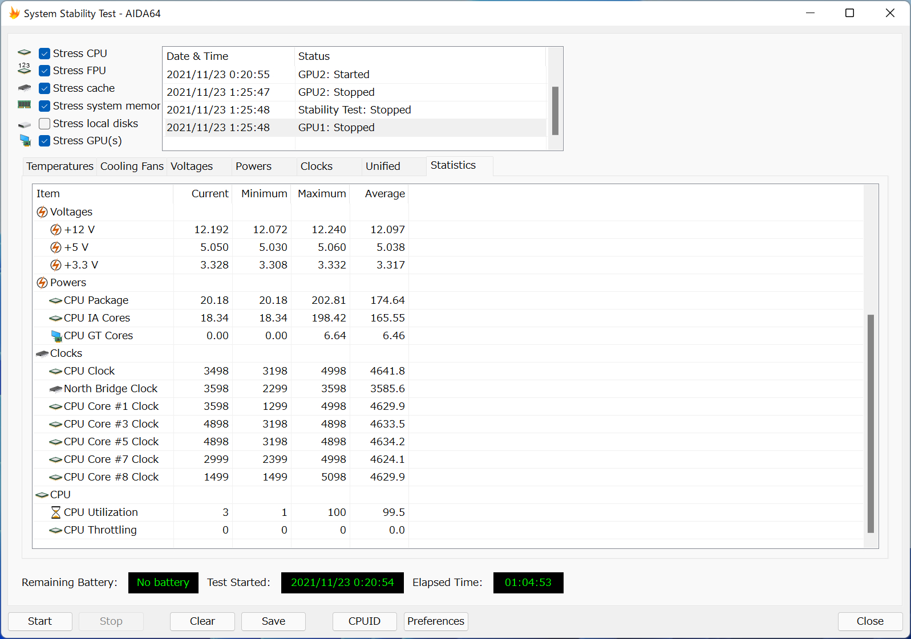The width and height of the screenshot is (911, 639).
Task: Click the CPU Utilization hourglass icon
Action: [x=56, y=512]
